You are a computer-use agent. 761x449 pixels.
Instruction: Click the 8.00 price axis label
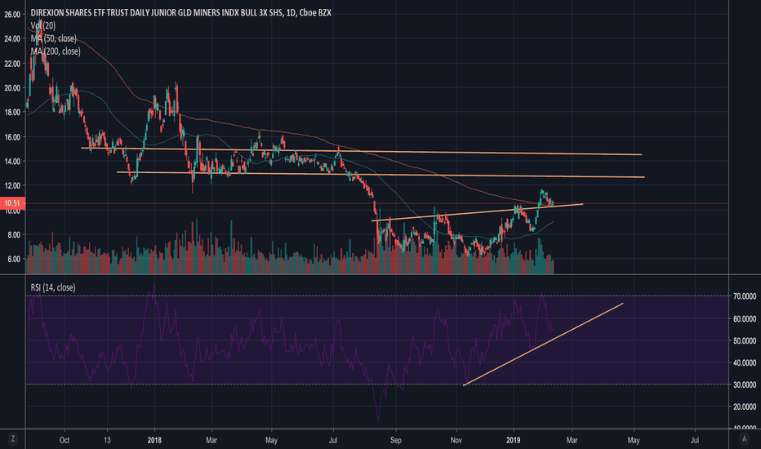pos(14,235)
